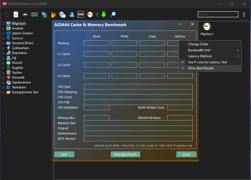Open the Bandwidth Unit submenu
Viewport: 251px width, 180px height.
pyautogui.click(x=210, y=50)
